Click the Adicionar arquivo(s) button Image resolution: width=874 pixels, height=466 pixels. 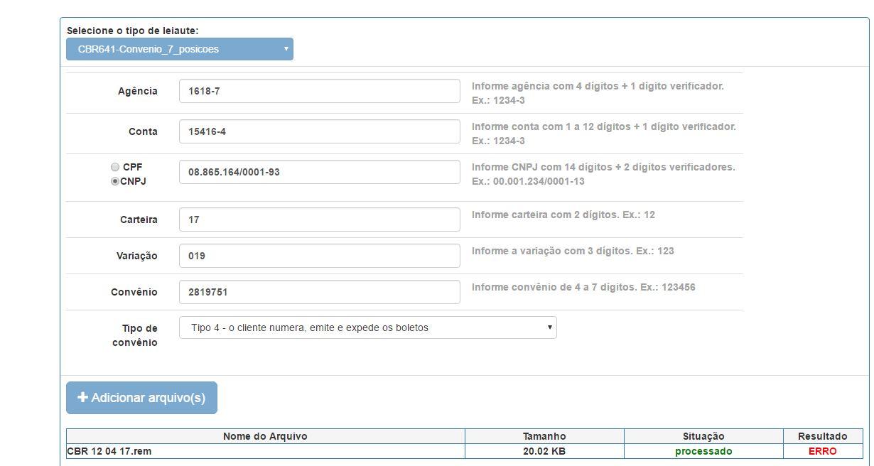tap(141, 398)
